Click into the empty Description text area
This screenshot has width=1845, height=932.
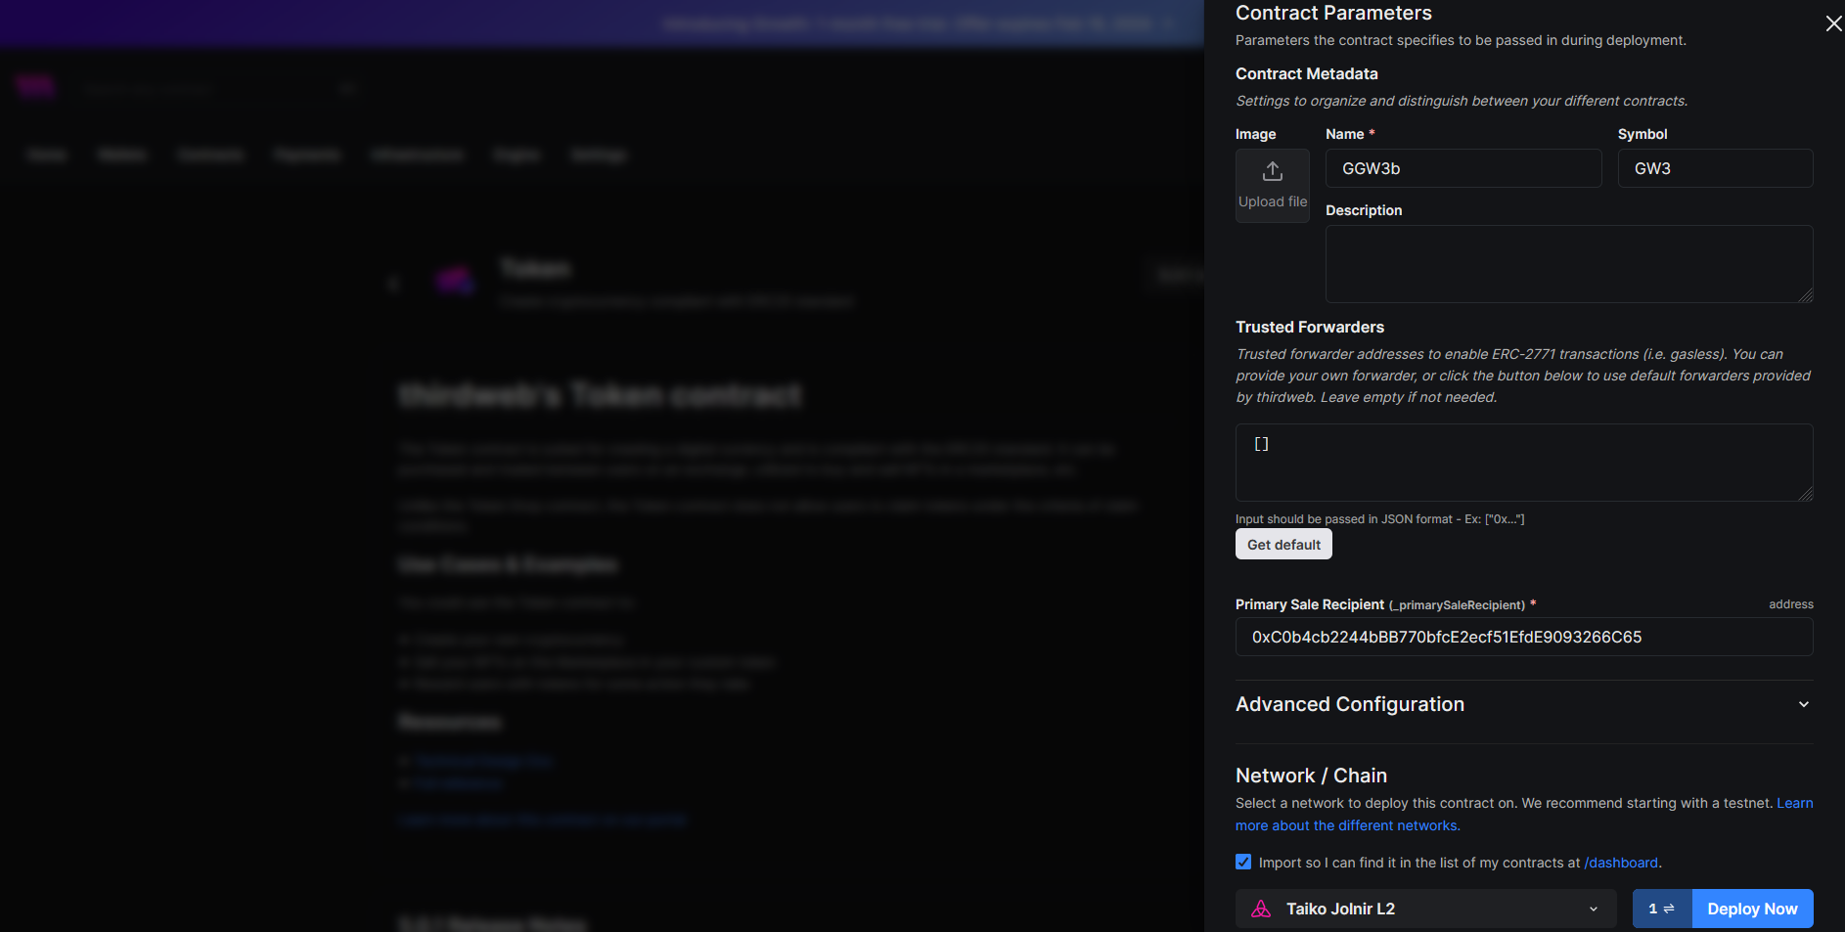(1568, 264)
